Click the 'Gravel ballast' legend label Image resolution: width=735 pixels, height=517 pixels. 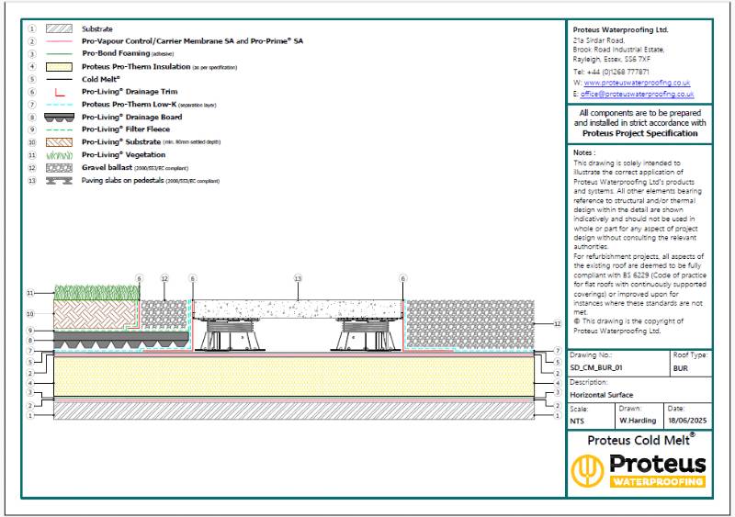pos(107,167)
